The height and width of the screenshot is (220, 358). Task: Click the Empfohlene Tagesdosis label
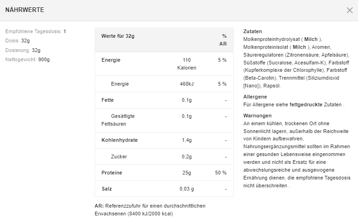pyautogui.click(x=33, y=31)
